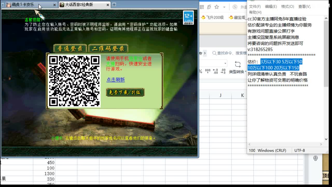Switch to the 萌虎 长安乐 game tab
This screenshot has height=187, width=332.
point(32,5)
